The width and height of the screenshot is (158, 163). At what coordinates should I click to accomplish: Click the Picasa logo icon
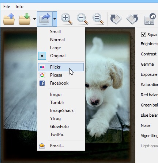click(42, 75)
